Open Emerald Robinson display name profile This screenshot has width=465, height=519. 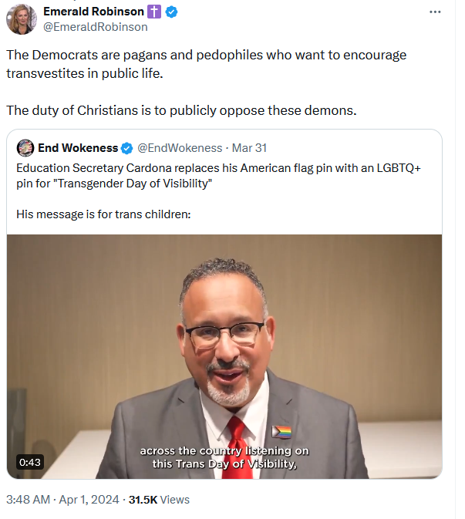pos(93,12)
